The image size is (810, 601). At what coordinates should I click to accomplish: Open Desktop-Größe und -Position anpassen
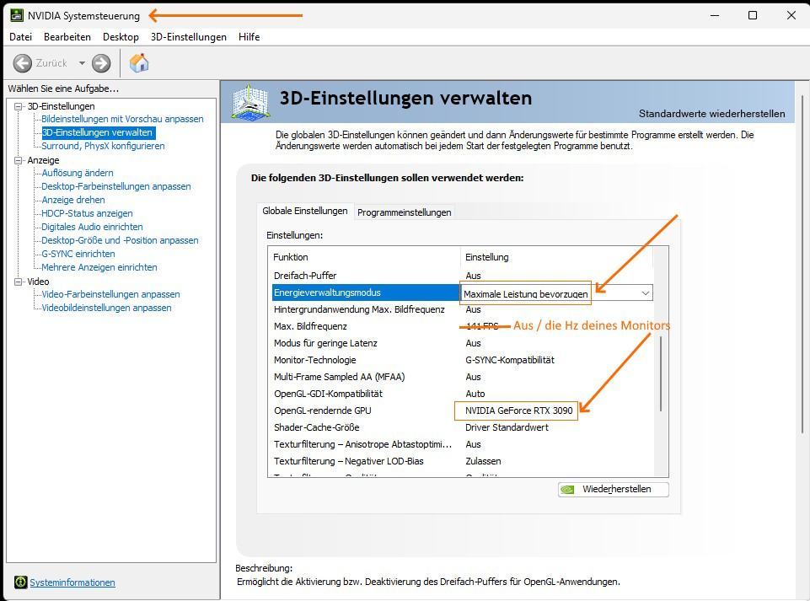(x=120, y=239)
